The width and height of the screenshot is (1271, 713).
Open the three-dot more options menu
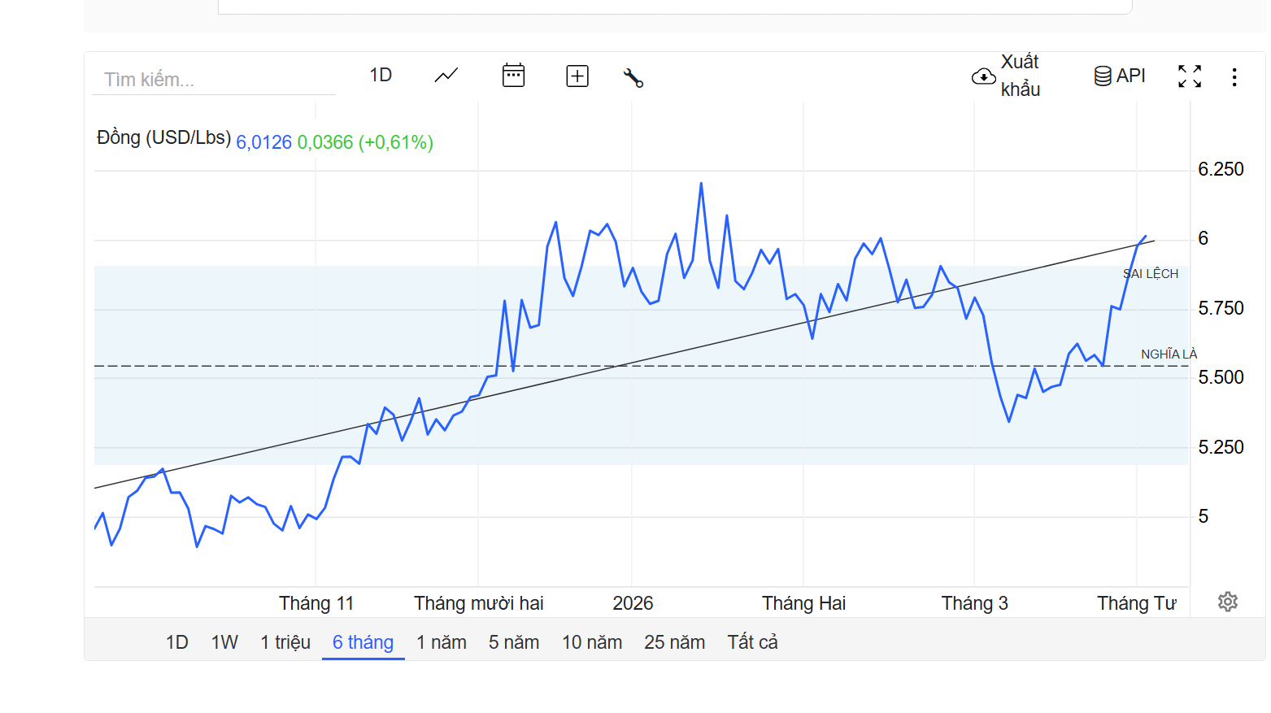coord(1234,77)
